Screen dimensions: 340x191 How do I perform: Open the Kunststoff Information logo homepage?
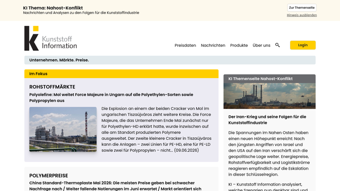pos(50,38)
